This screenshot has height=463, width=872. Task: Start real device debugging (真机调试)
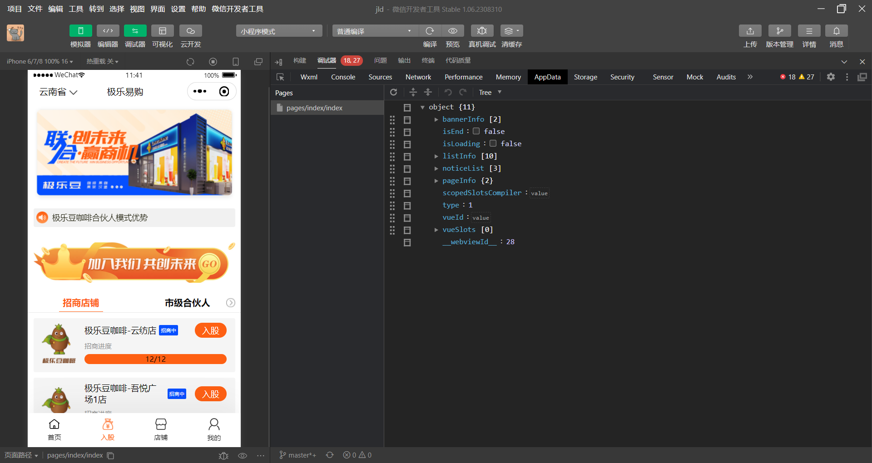(482, 31)
